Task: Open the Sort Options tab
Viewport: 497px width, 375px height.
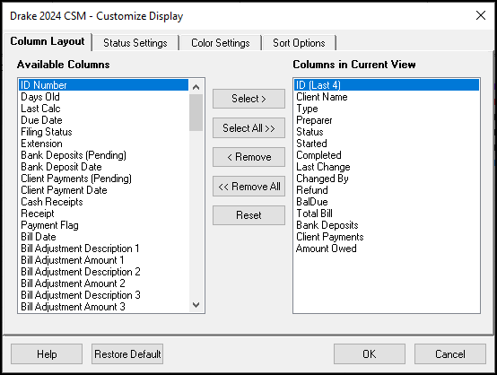Action: pyautogui.click(x=299, y=43)
